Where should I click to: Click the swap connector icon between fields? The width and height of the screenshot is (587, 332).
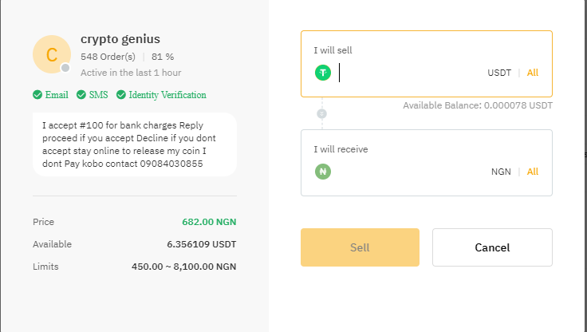click(322, 113)
